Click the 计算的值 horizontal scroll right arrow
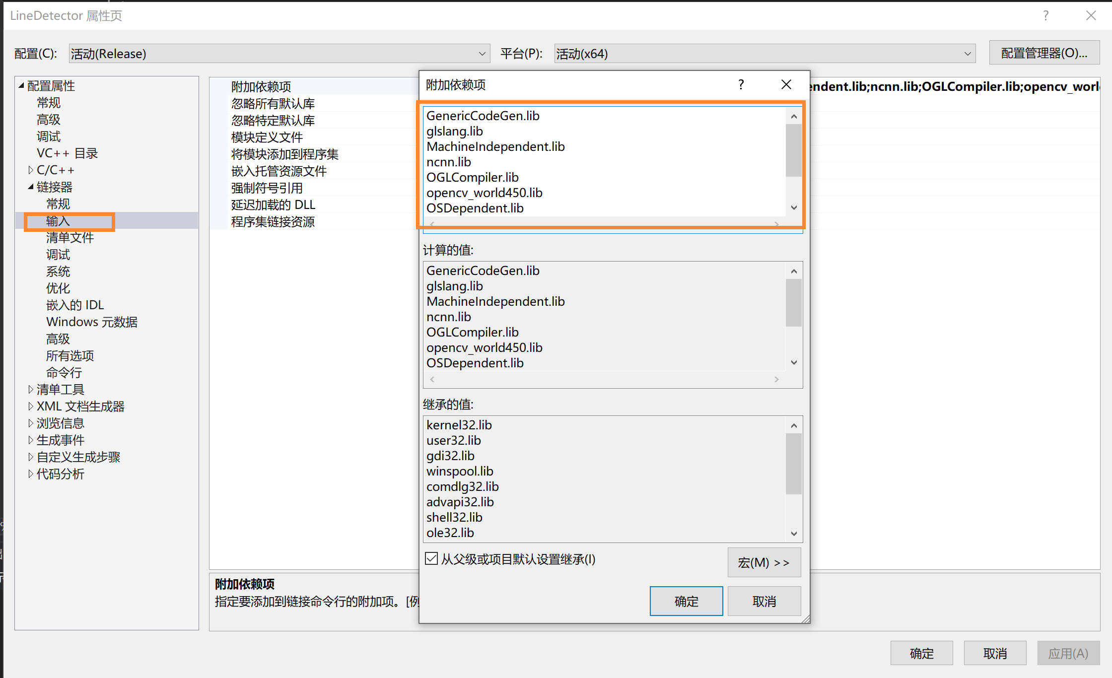This screenshot has width=1112, height=678. click(776, 379)
